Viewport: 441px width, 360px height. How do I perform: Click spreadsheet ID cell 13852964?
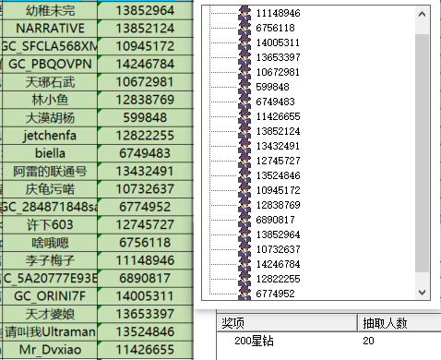pyautogui.click(x=145, y=11)
